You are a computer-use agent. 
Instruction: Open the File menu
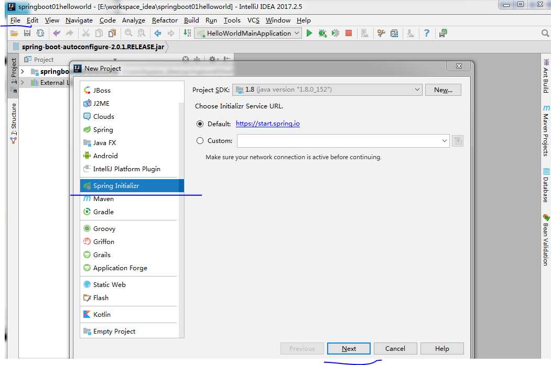tap(15, 20)
